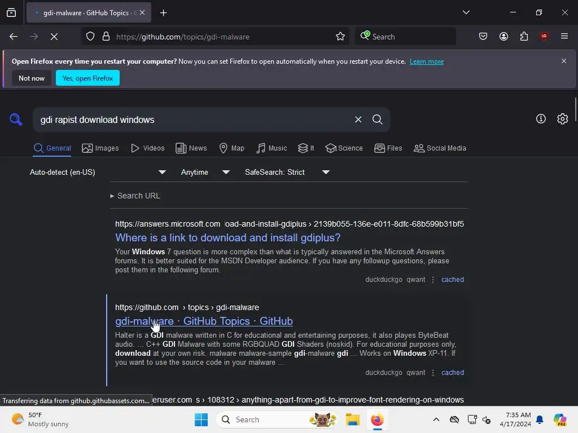The image size is (578, 433).
Task: Open the notification bell icon
Action: 540,419
